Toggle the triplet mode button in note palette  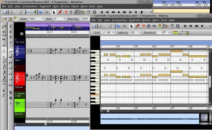[4, 84]
